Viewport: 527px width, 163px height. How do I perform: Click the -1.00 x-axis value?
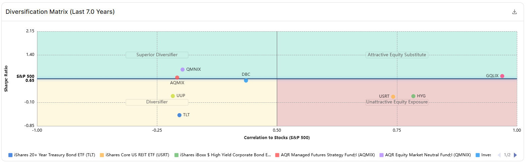click(37, 130)
